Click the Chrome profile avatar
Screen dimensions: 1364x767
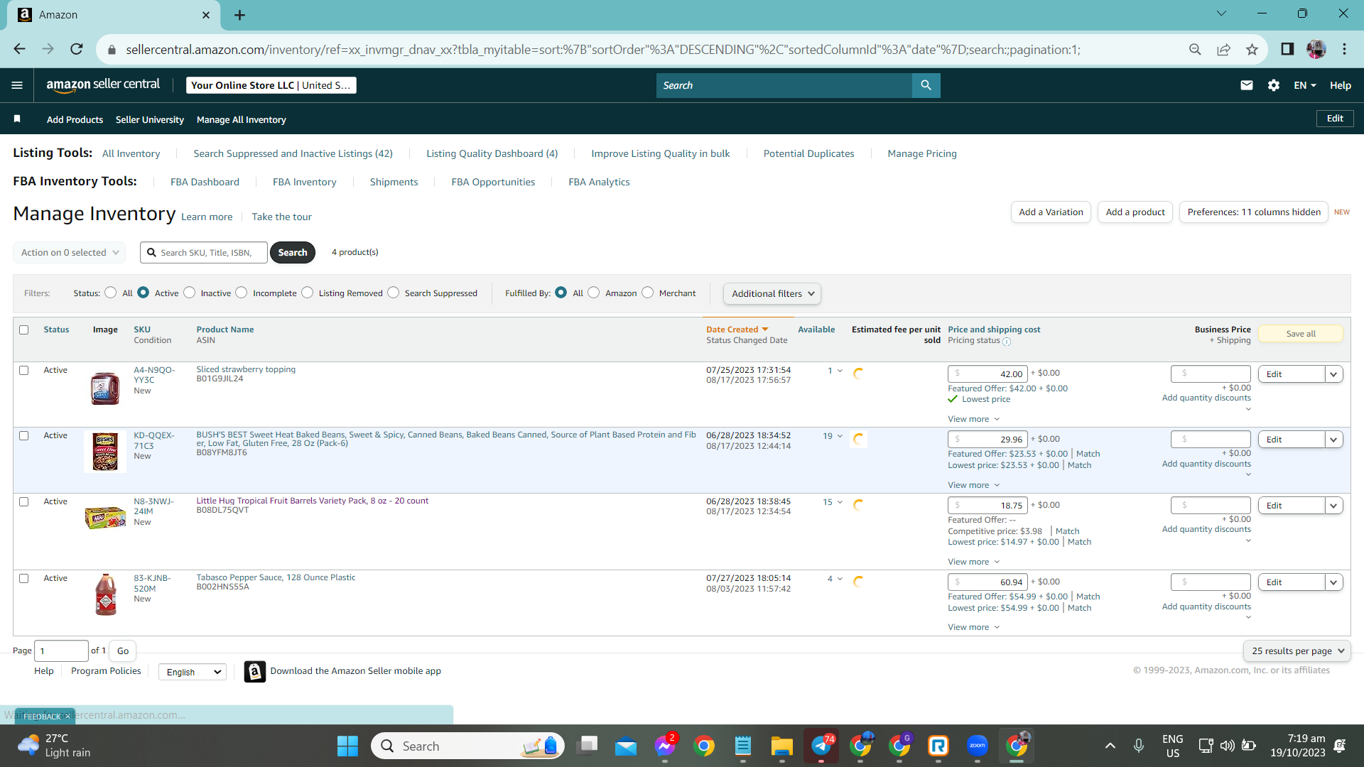1316,49
